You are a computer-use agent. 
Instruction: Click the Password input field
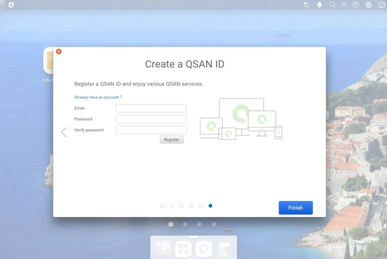[151, 119]
